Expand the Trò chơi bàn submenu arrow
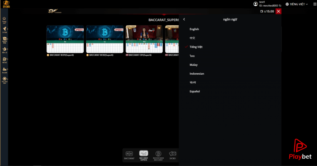Screen dimensions: 317x166 (x=7, y=79)
